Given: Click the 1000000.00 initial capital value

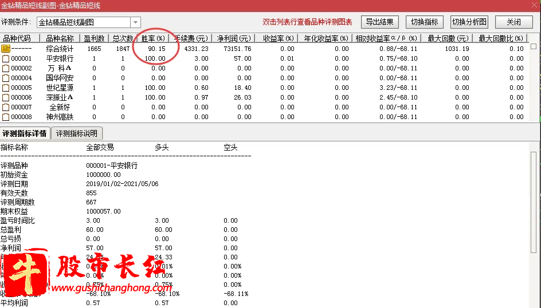Looking at the screenshot, I should click(104, 175).
